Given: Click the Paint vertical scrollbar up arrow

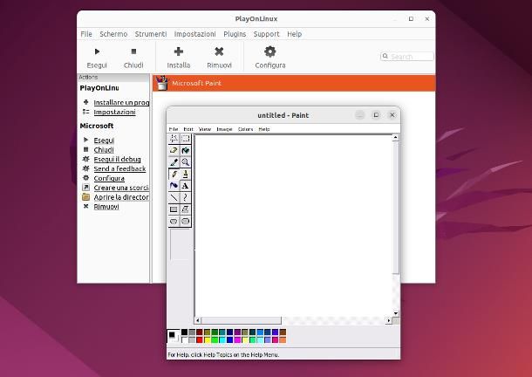Looking at the screenshot, I should (x=396, y=138).
